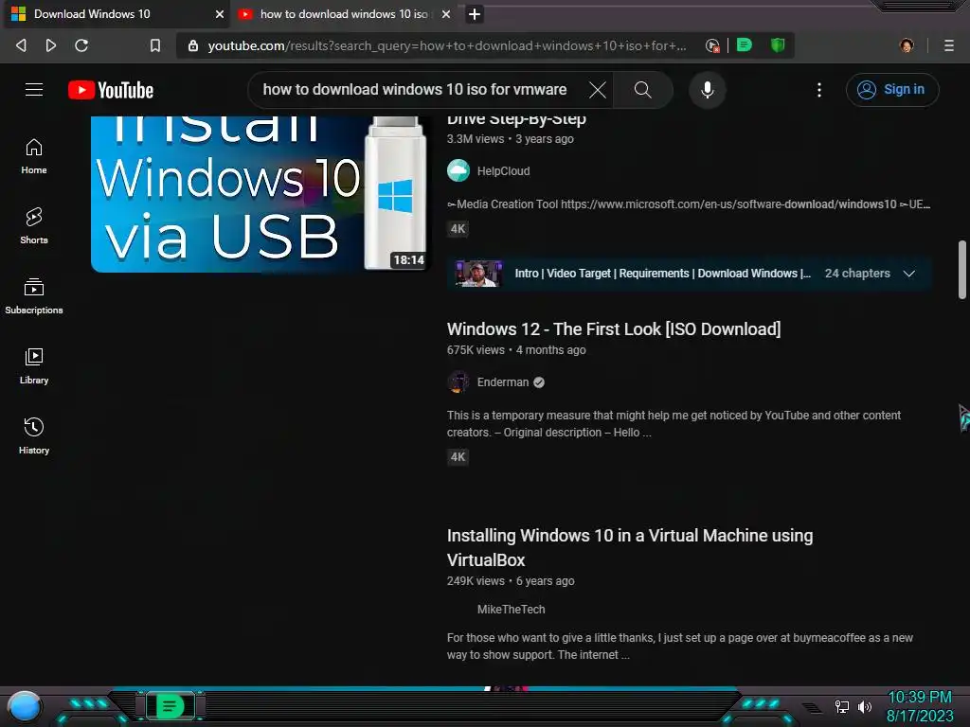The width and height of the screenshot is (970, 727).
Task: Open Library in sidebar
Action: click(x=34, y=366)
